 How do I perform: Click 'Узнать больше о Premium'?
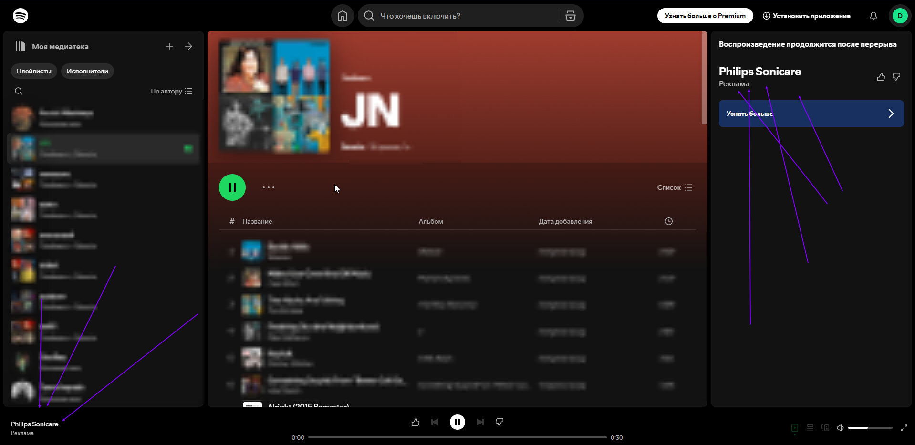point(705,15)
